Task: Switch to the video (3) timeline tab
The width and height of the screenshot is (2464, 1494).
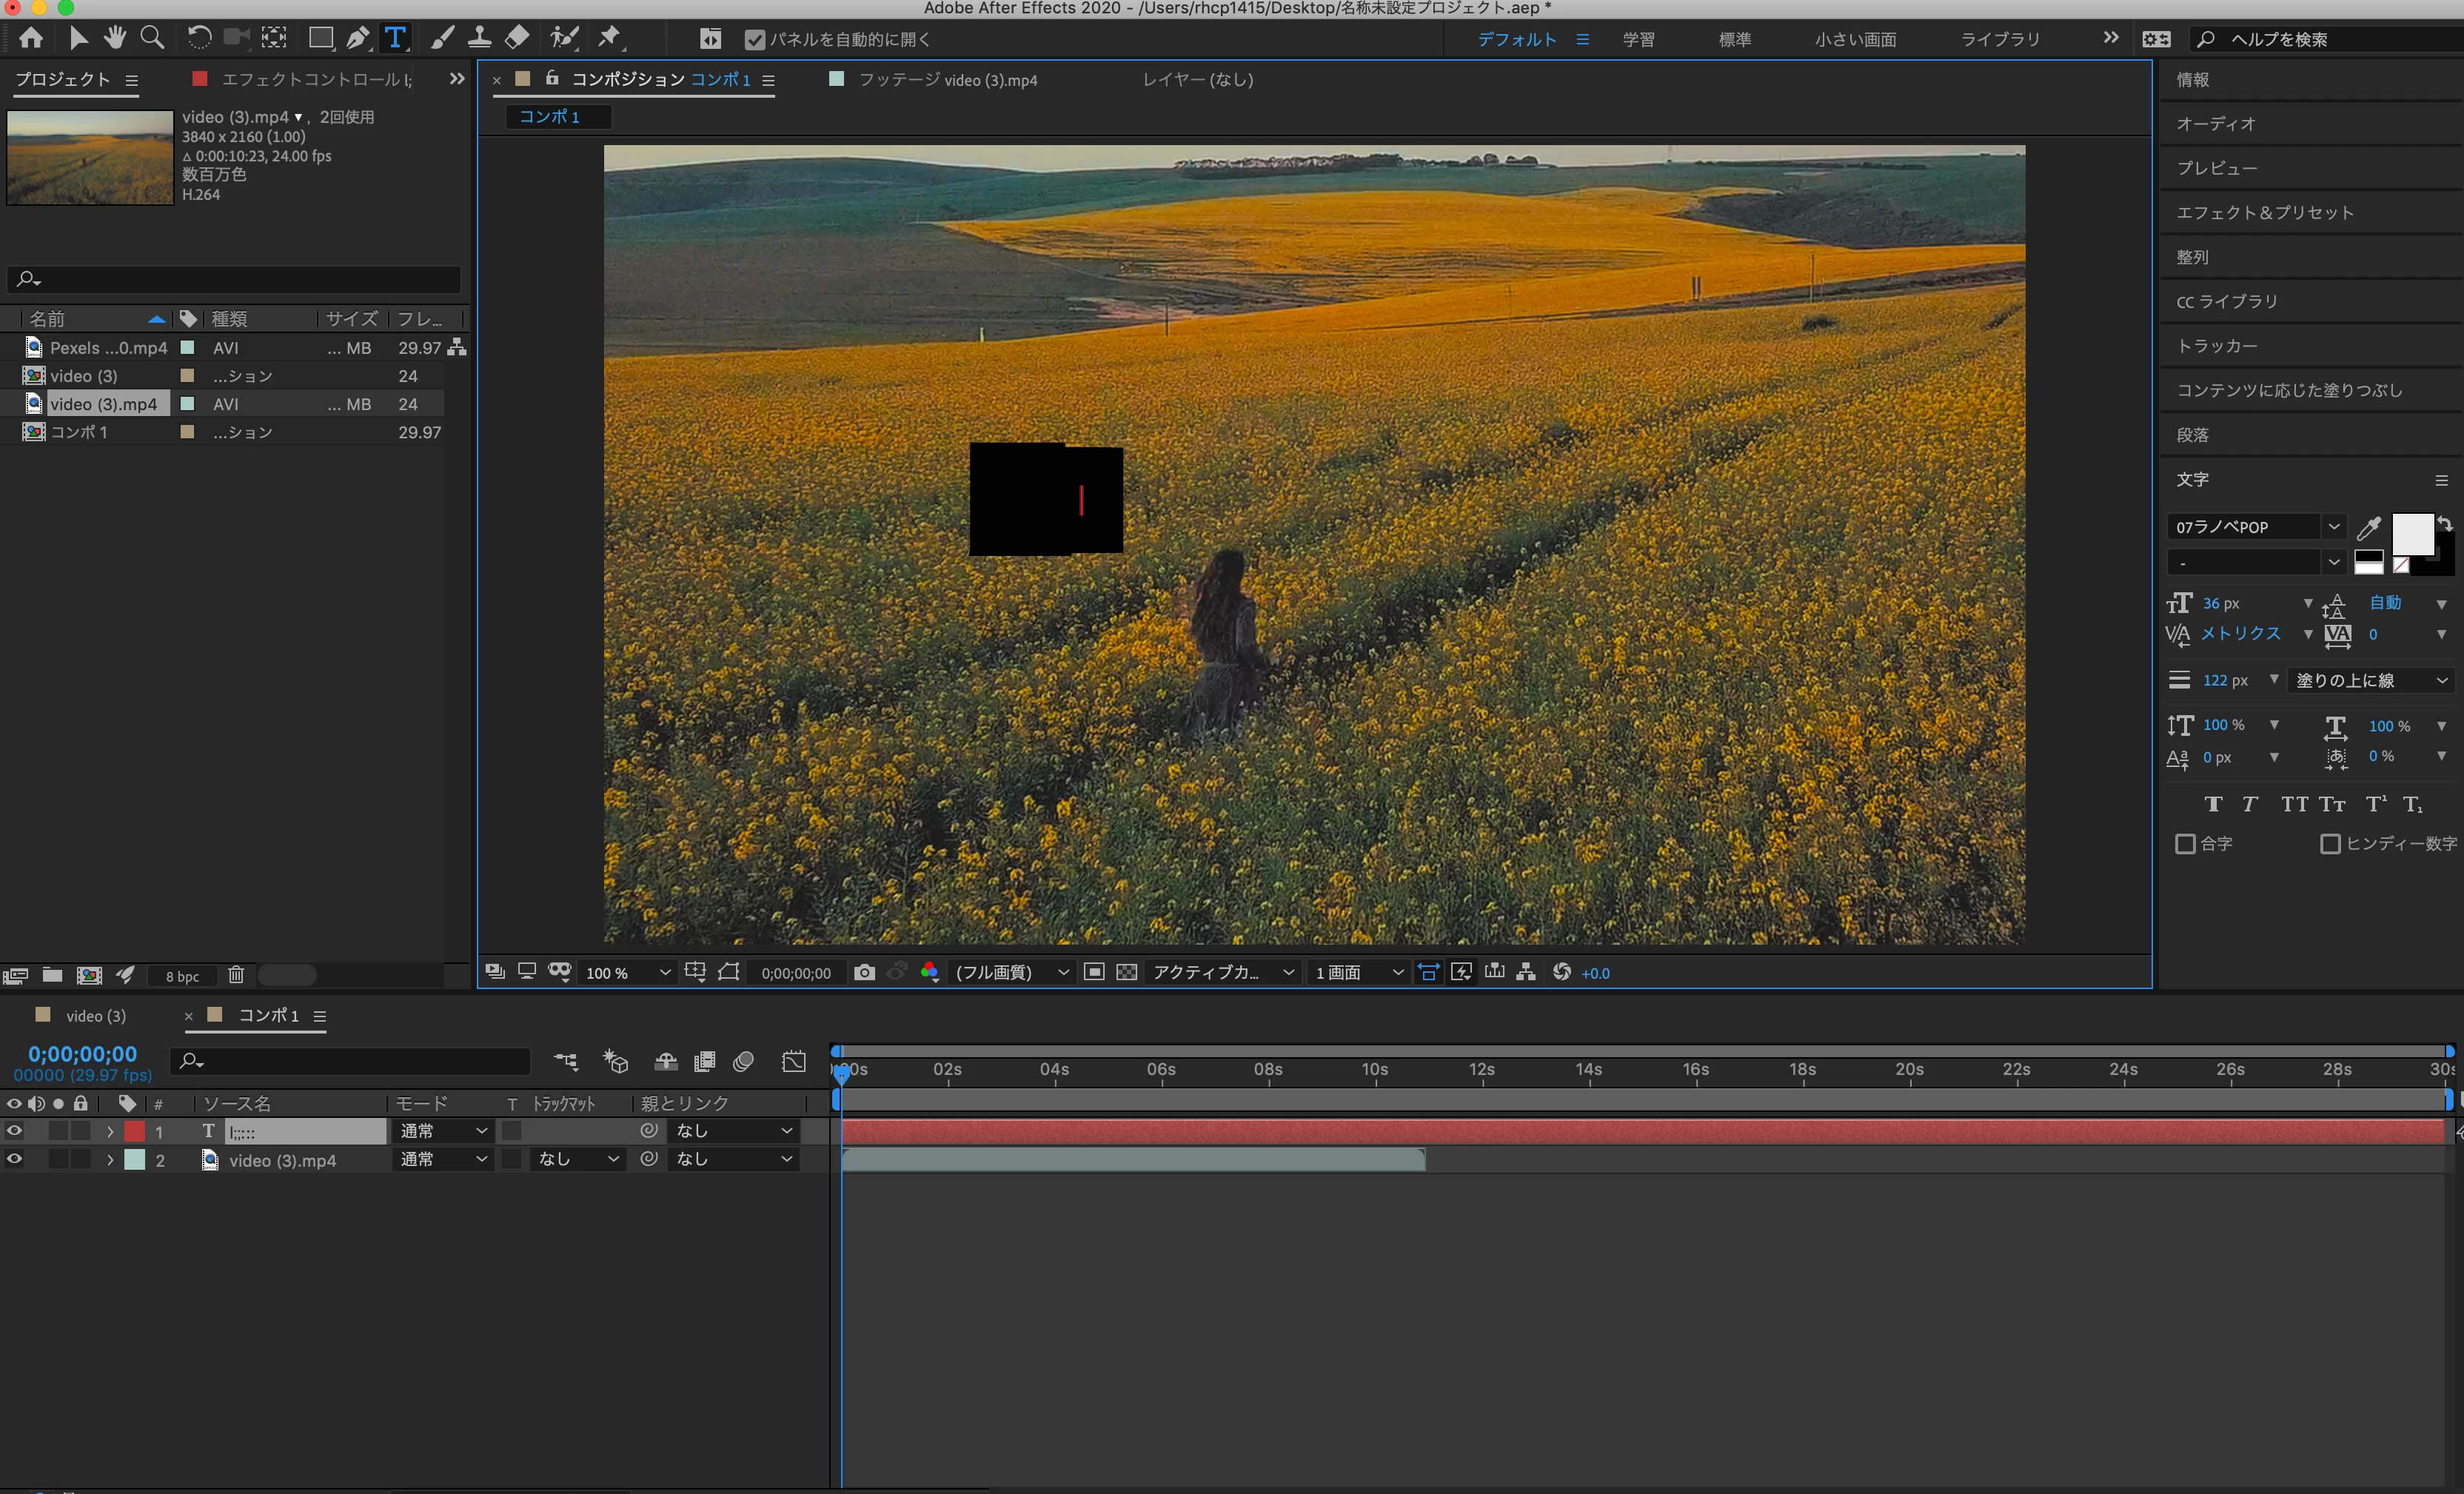Action: 95,1016
